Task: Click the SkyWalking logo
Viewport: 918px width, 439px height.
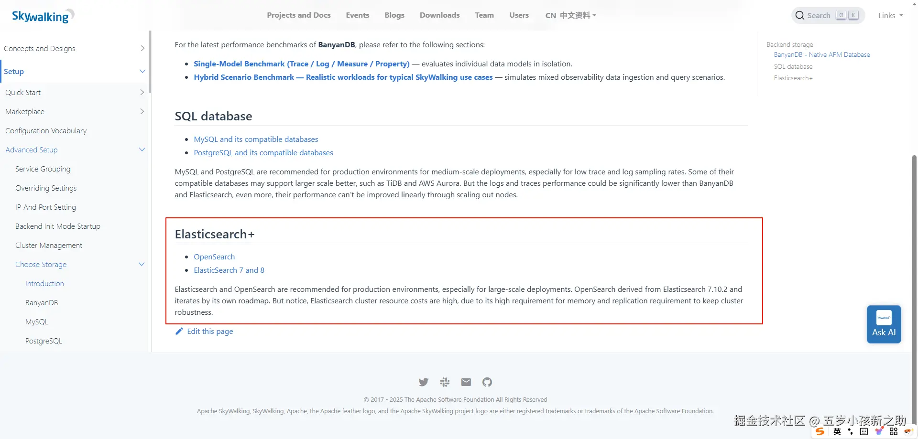Action: 43,16
